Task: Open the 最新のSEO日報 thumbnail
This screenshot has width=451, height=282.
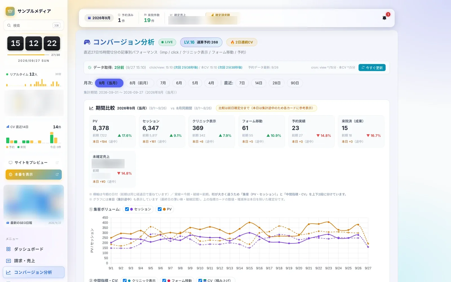Action: click(34, 202)
